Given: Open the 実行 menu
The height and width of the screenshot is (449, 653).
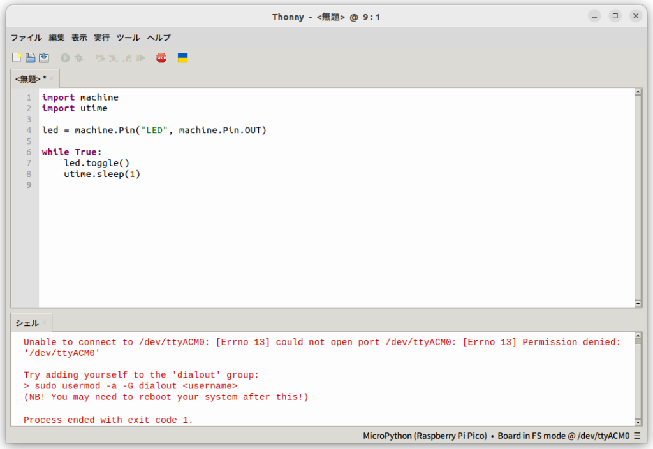Looking at the screenshot, I should (101, 38).
